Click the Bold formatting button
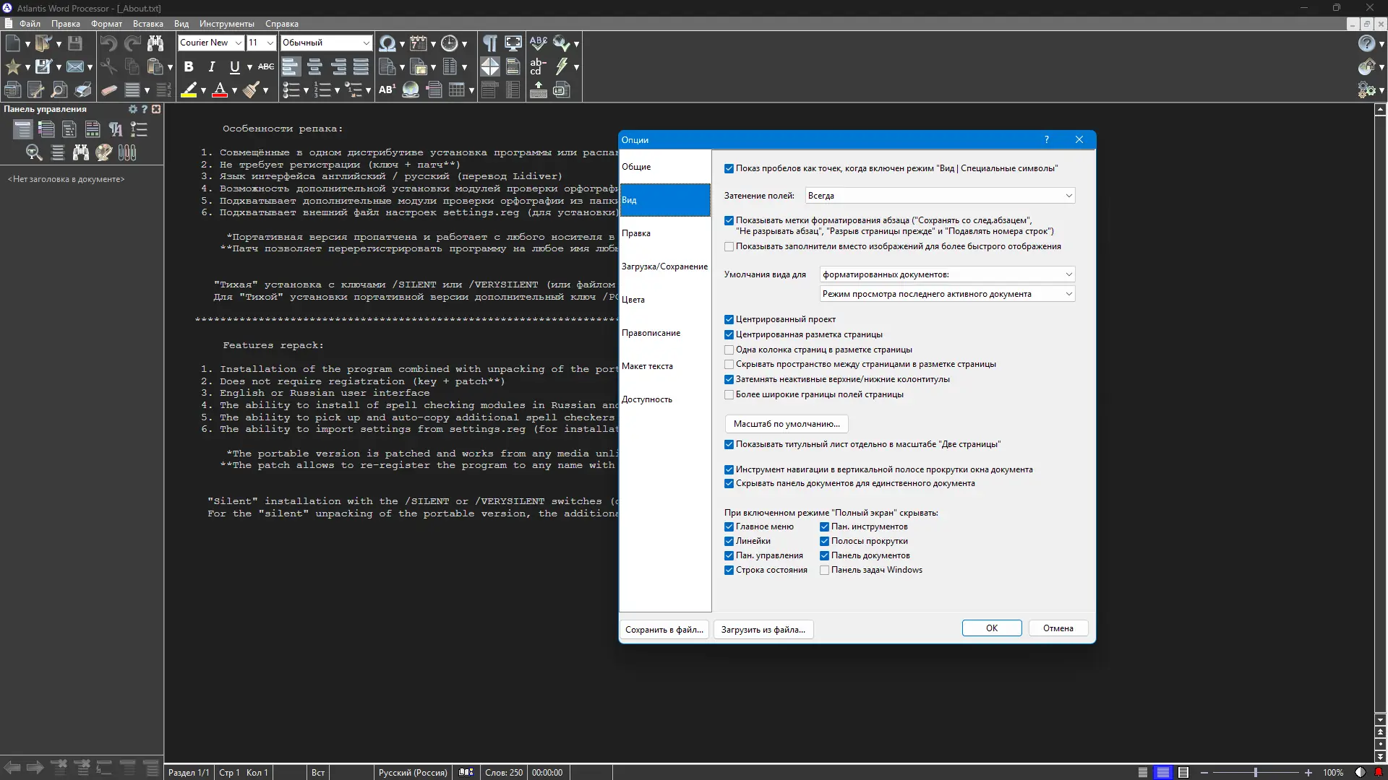 point(189,66)
